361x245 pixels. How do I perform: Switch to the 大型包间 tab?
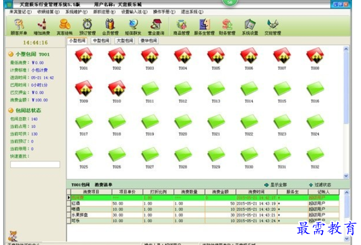coord(125,41)
